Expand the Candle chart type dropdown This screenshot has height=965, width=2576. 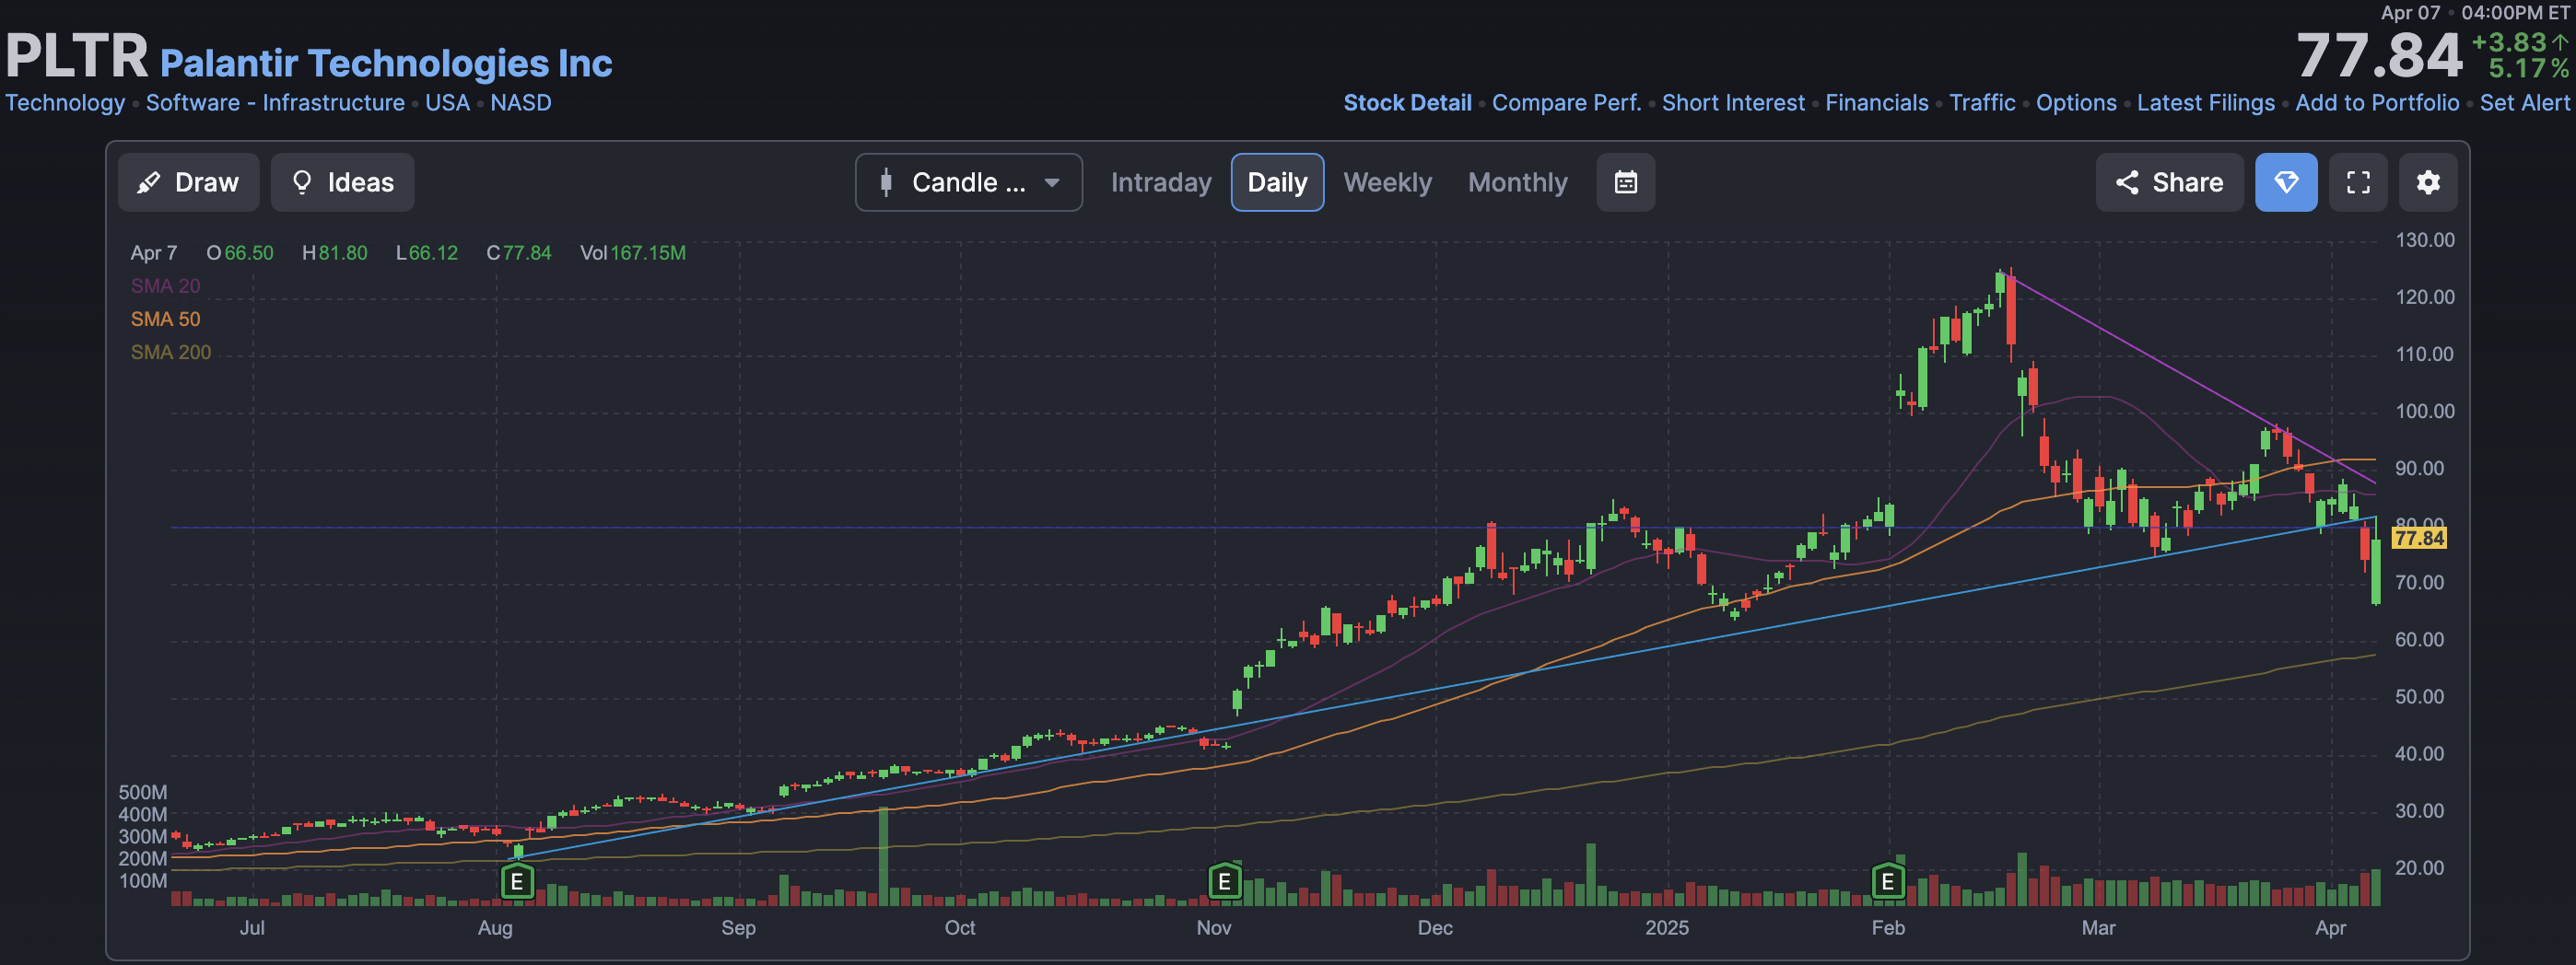click(x=968, y=181)
